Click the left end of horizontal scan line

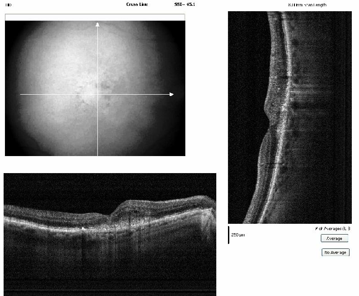coord(21,94)
